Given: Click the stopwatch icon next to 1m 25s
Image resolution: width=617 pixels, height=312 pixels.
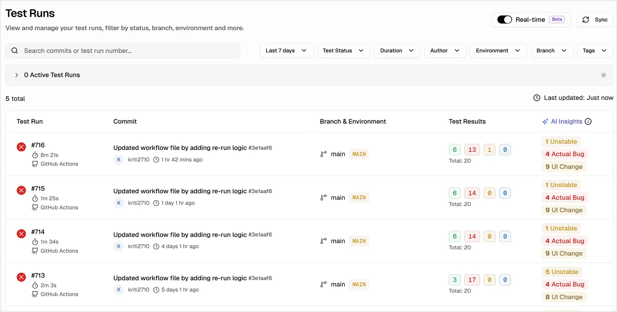Looking at the screenshot, I should click(x=35, y=198).
